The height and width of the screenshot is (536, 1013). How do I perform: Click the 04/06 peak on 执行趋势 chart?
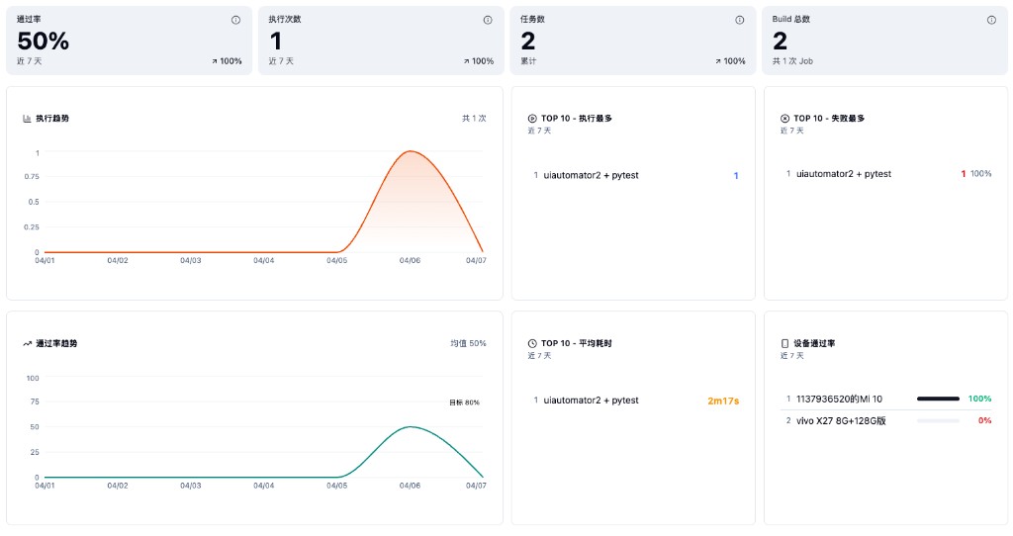411,151
